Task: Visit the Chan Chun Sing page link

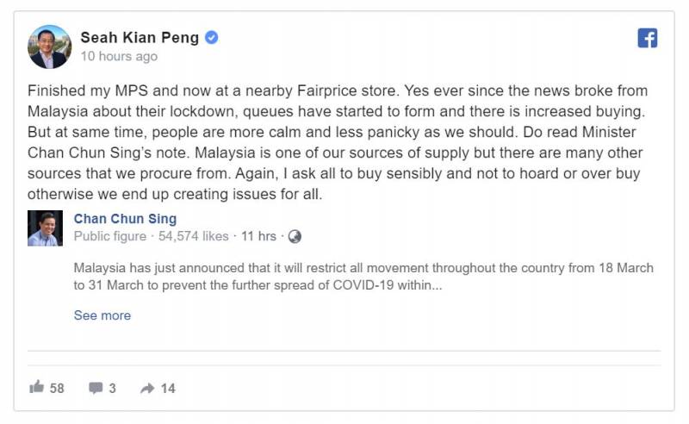Action: 125,219
